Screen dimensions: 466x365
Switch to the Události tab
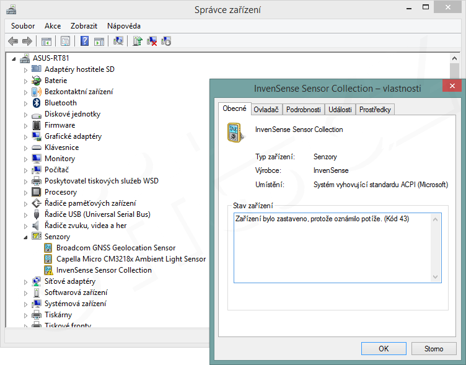(x=340, y=110)
